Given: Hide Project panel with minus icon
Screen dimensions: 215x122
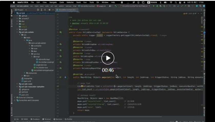Looking at the screenshot, I should [x=53, y=10].
